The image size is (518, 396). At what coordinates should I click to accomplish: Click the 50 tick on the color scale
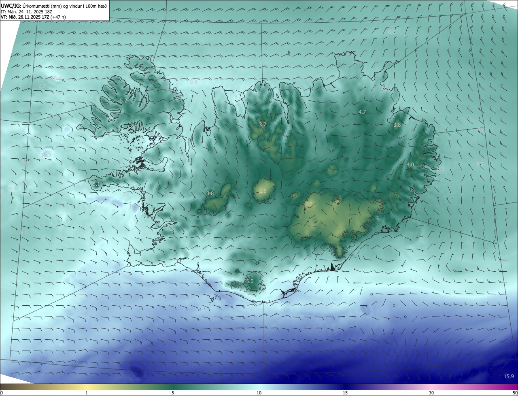tap(515, 393)
